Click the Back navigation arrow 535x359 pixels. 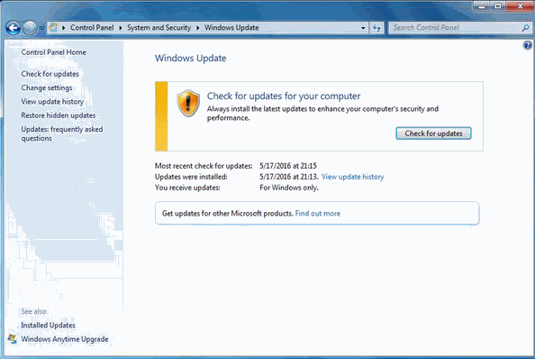pyautogui.click(x=13, y=28)
